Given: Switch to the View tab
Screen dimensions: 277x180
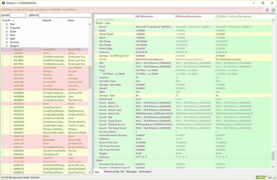Looking at the screenshot, I should tap(97, 172).
